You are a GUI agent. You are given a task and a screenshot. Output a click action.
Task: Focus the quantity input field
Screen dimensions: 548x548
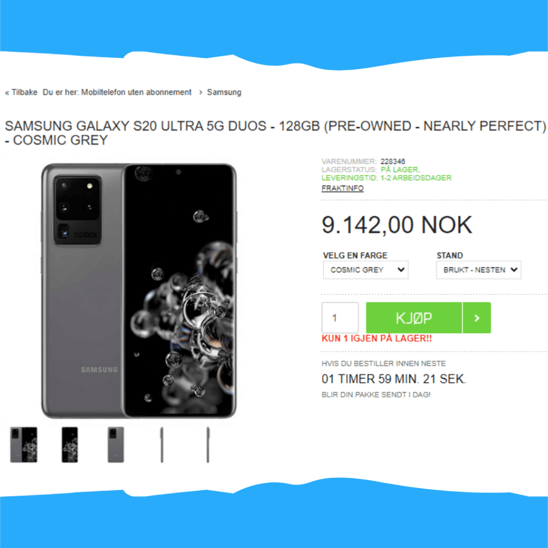(x=340, y=318)
